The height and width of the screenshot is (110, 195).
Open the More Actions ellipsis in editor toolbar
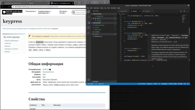pos(188,11)
